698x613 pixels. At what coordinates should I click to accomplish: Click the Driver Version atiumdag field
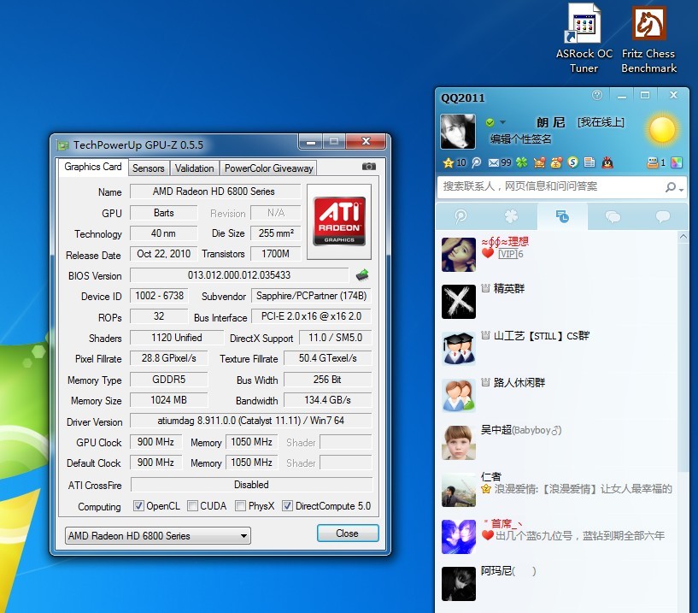pos(250,421)
